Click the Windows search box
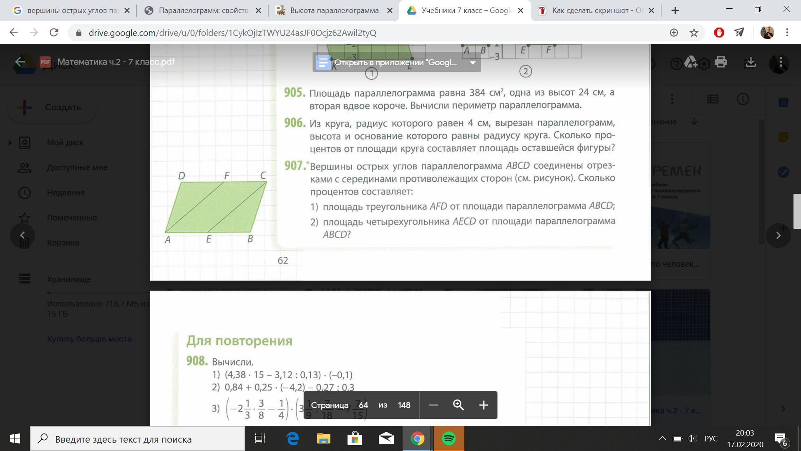The width and height of the screenshot is (801, 451). pyautogui.click(x=138, y=439)
